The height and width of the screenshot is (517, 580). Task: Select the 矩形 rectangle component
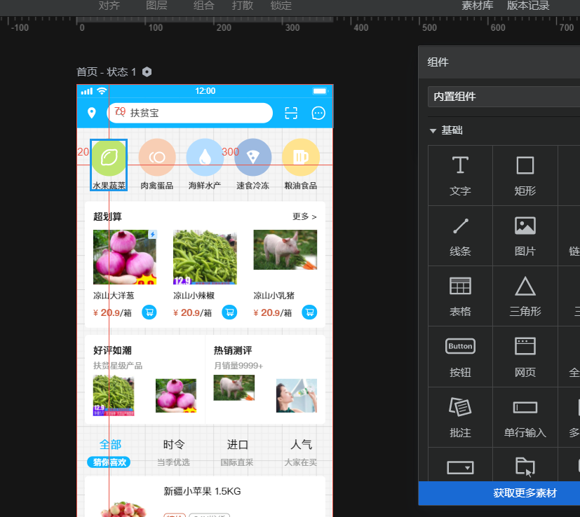525,176
